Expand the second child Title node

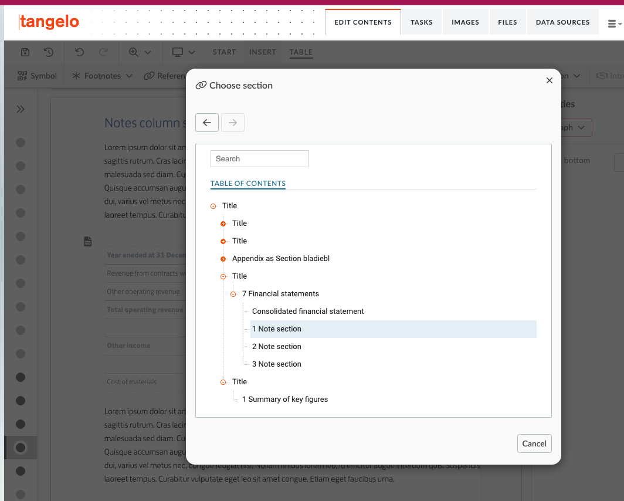tap(223, 241)
